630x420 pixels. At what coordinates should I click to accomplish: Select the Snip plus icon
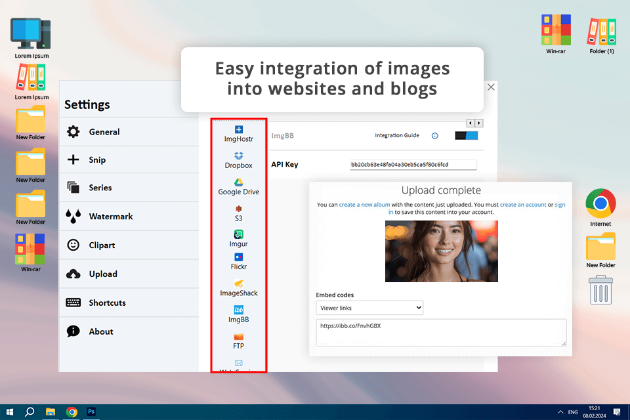[73, 159]
